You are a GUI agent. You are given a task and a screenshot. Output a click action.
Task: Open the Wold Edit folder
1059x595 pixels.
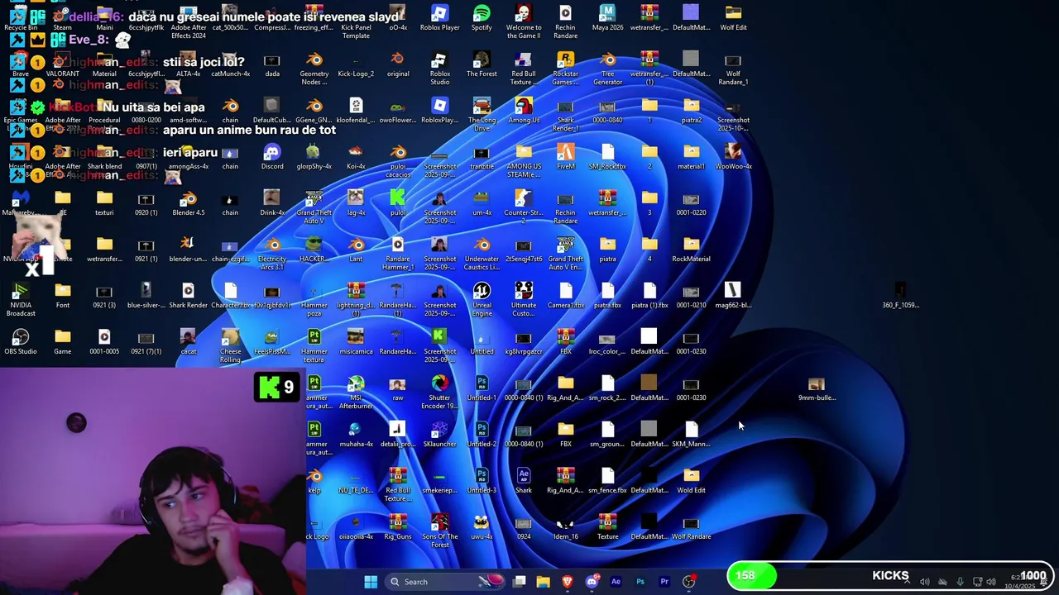691,481
